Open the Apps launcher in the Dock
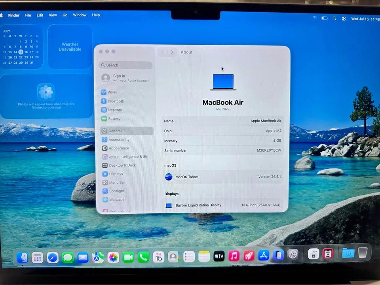The width and height of the screenshot is (380, 285). [x=37, y=257]
